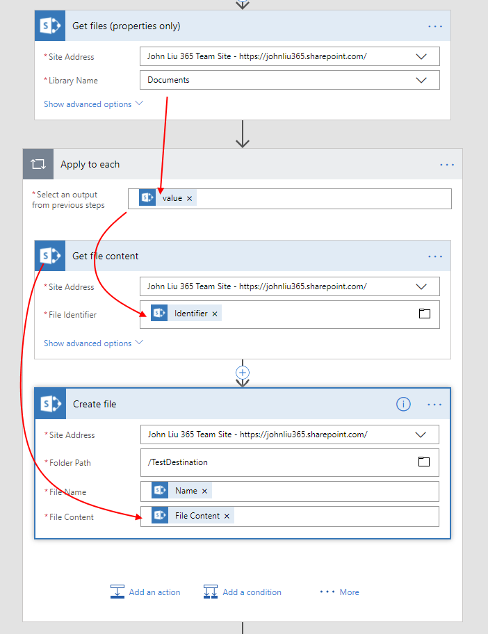Screen dimensions: 488x634
Task: Open folder picker for File Identifier
Action: (x=425, y=314)
